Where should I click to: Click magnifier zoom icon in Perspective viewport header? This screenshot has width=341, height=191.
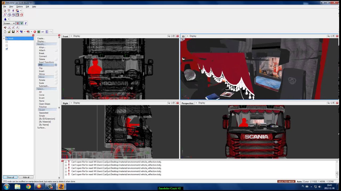(328, 103)
